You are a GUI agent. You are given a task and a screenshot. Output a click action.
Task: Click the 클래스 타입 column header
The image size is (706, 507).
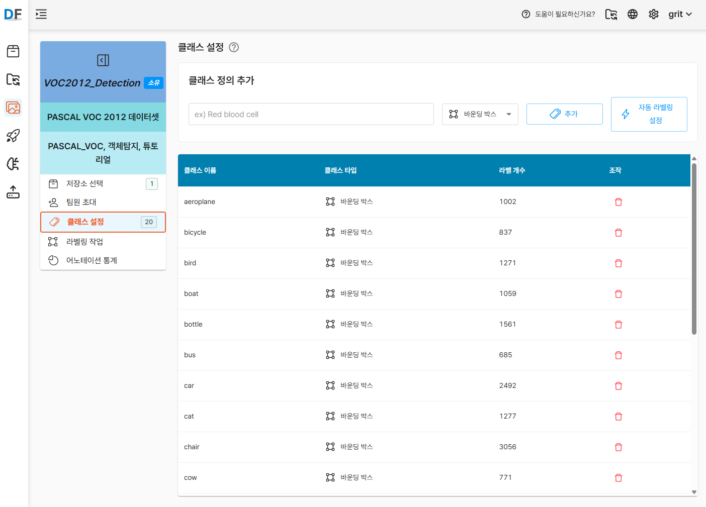pos(340,170)
